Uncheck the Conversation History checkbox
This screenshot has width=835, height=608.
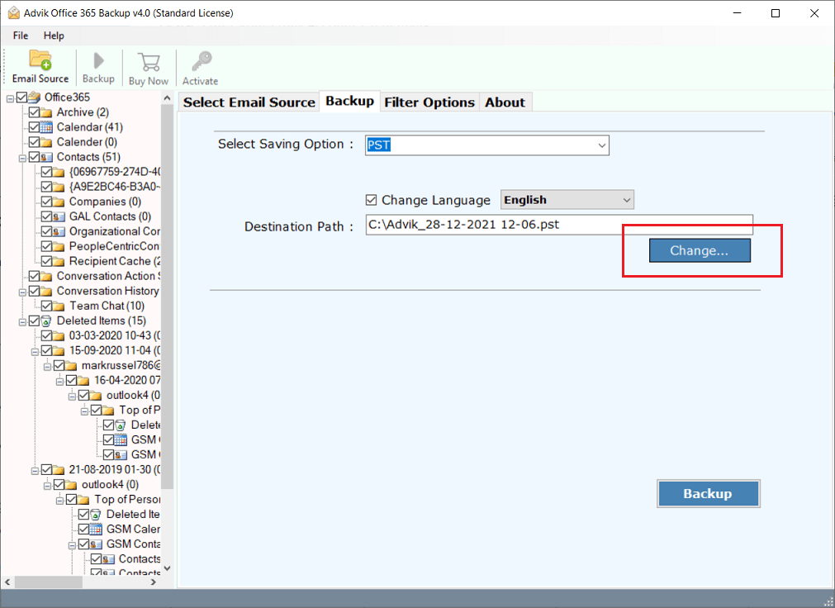34,291
